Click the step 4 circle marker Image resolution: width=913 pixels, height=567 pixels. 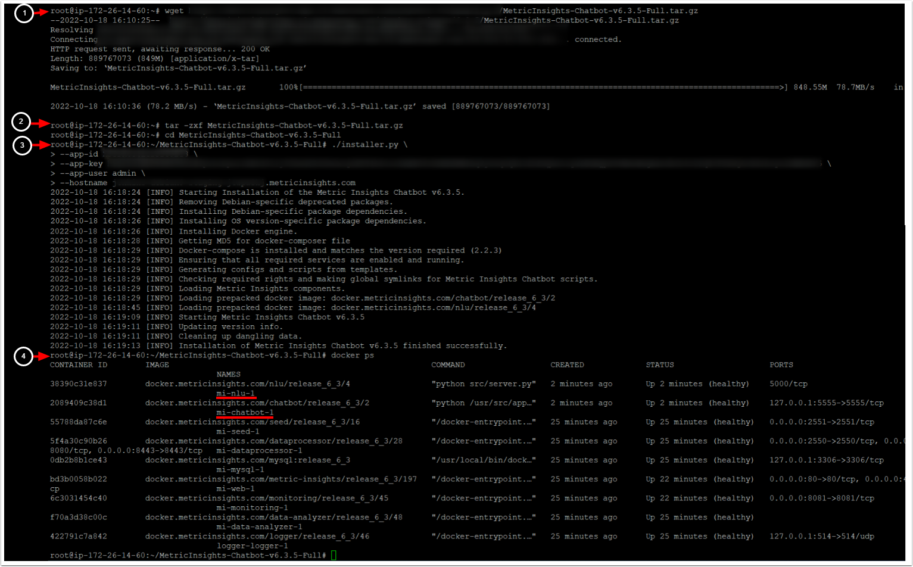23,356
